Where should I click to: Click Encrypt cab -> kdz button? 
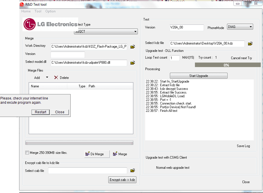(x=122, y=180)
